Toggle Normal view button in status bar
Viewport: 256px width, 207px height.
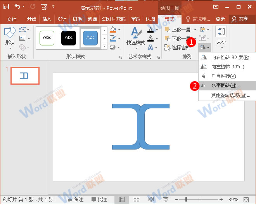click(122, 199)
